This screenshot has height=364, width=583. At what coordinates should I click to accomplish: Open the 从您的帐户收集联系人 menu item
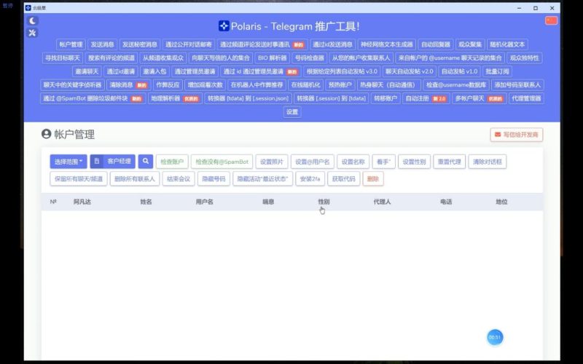click(x=361, y=58)
